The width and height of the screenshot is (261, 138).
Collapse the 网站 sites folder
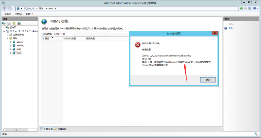(x=8, y=38)
